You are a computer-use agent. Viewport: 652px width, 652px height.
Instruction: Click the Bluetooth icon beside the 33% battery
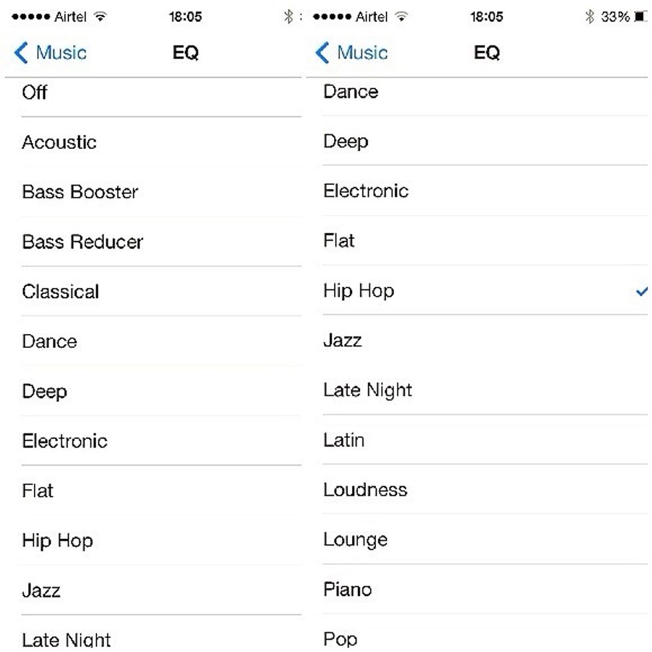[589, 17]
